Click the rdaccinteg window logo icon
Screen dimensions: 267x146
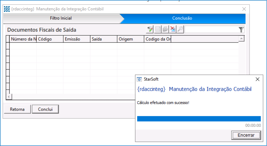point(7,9)
